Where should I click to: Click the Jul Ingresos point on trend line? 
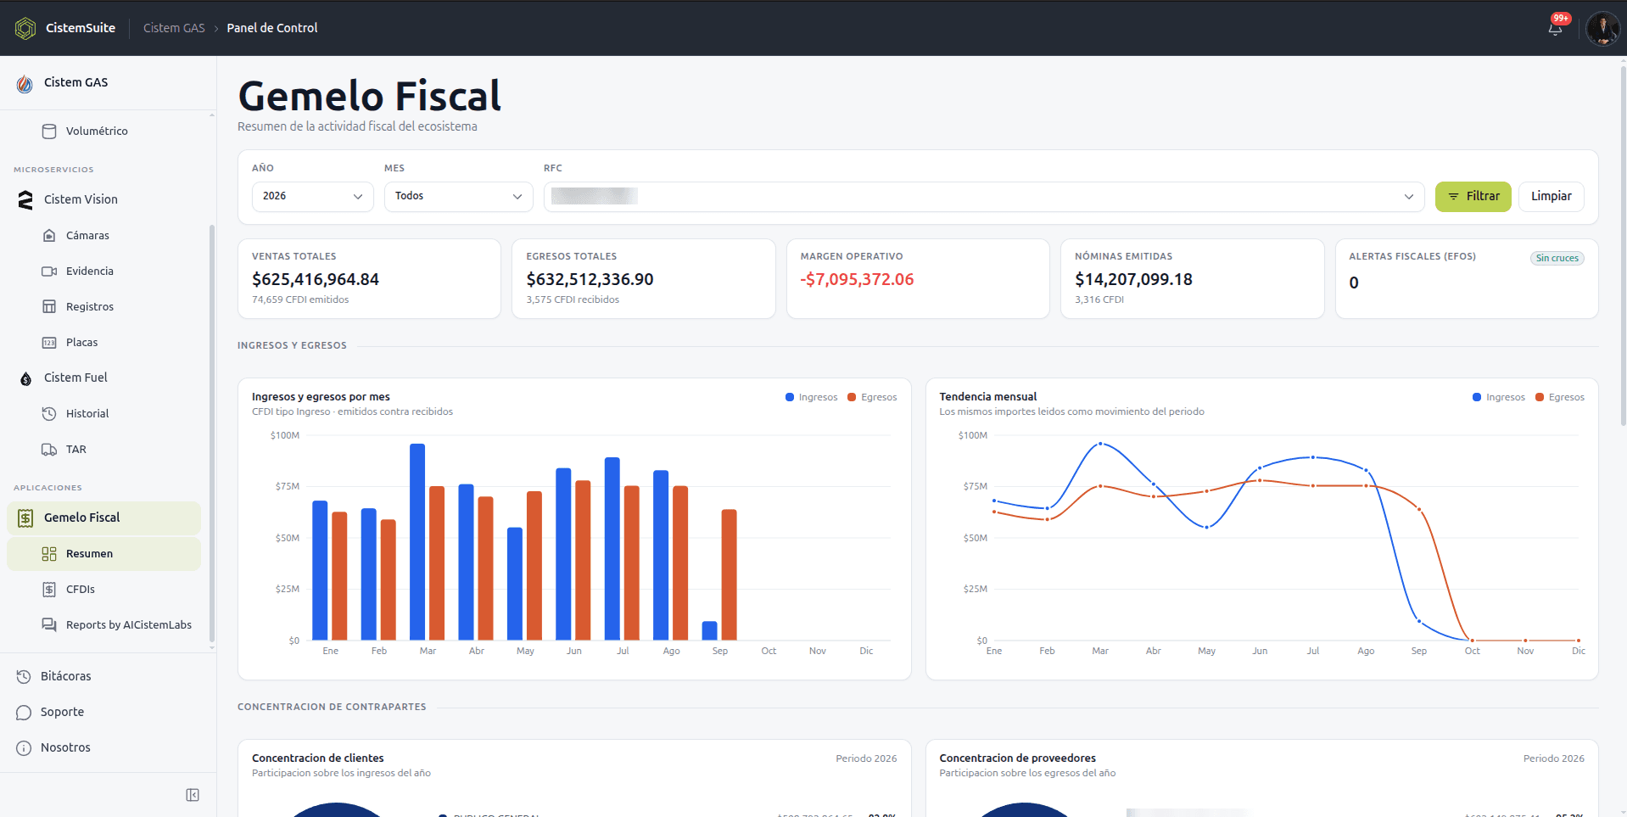(x=1313, y=457)
